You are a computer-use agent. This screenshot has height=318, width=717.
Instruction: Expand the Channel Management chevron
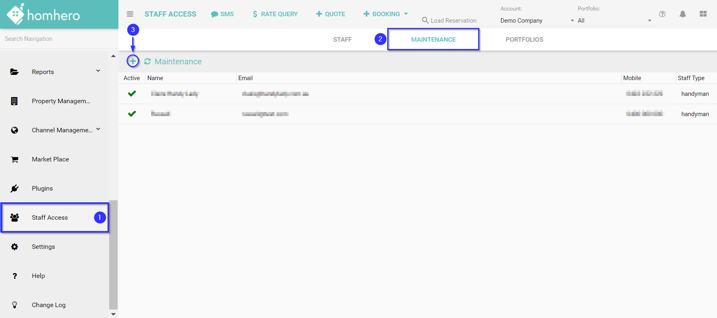[98, 129]
